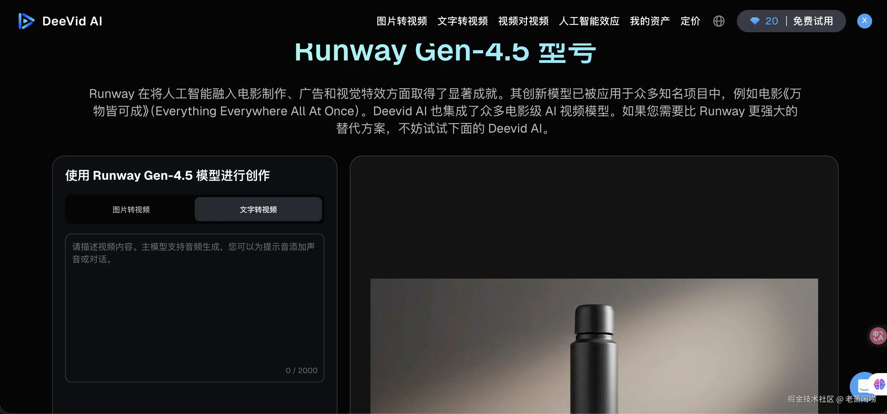This screenshot has width=887, height=414.
Task: Select the 文字转视频 mode tab
Action: click(x=258, y=209)
